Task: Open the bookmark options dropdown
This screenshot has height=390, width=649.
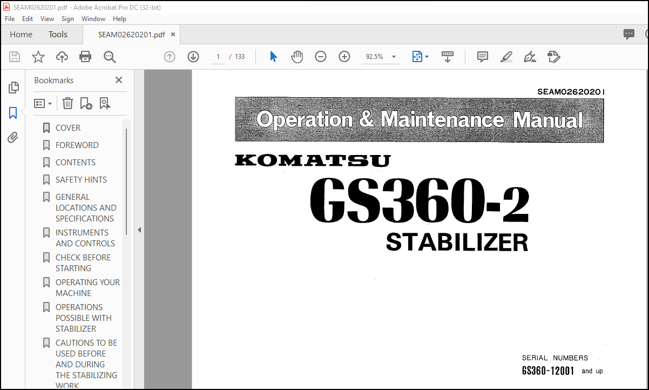Action: pos(43,103)
